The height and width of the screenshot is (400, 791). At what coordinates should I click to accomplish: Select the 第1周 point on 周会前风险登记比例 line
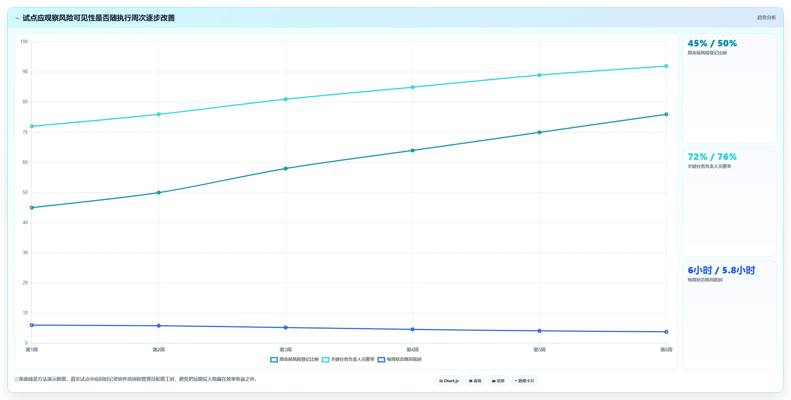[32, 208]
